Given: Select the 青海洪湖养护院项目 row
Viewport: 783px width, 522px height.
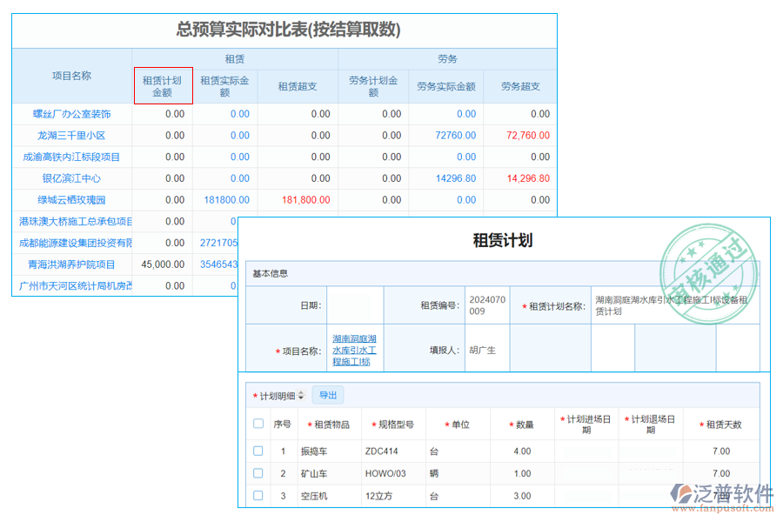Looking at the screenshot, I should (x=71, y=264).
